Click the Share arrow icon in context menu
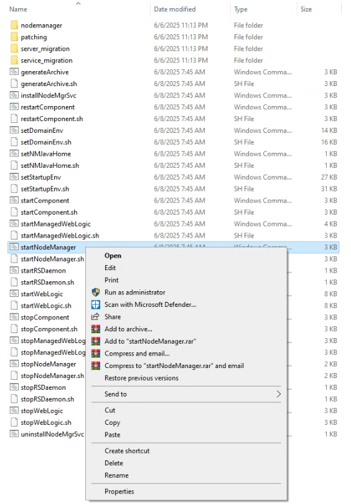The width and height of the screenshot is (351, 504). 96,317
